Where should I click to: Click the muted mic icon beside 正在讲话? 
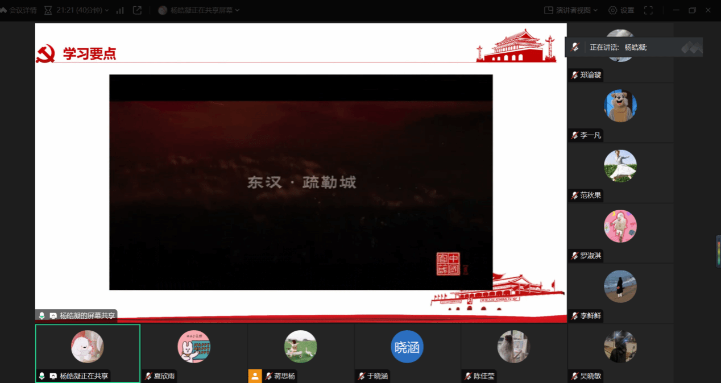pos(575,47)
